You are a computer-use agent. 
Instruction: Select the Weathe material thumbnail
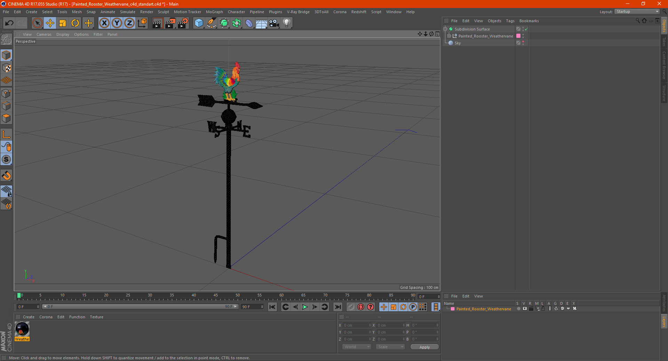point(22,329)
